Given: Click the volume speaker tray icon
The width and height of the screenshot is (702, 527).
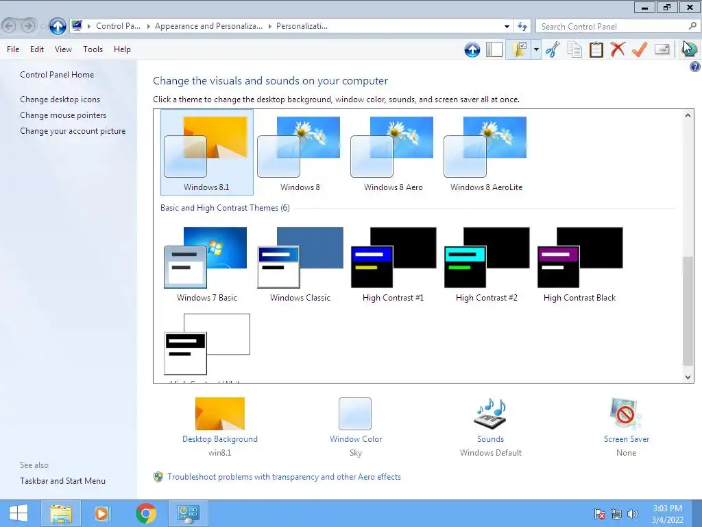Looking at the screenshot, I should [633, 514].
